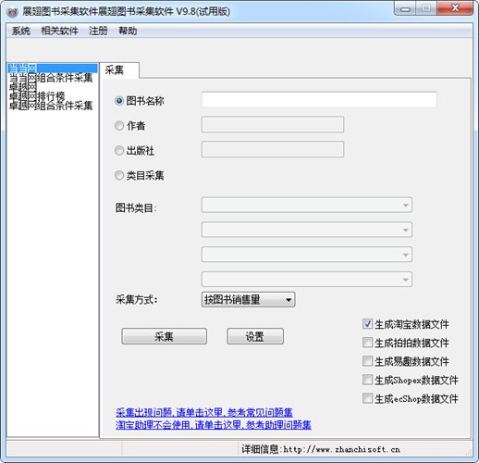Viewport: 479px width, 463px height.
Task: Click the 详细信息 website URL in status bar
Action: pyautogui.click(x=341, y=449)
